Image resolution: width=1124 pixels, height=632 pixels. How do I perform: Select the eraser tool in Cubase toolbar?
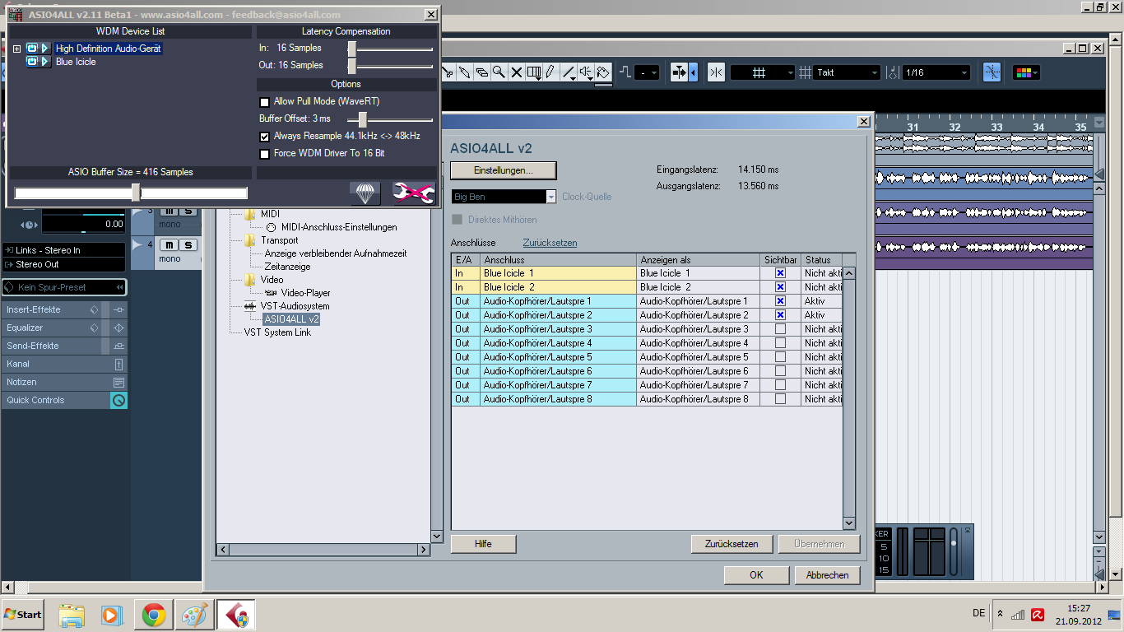[x=482, y=72]
